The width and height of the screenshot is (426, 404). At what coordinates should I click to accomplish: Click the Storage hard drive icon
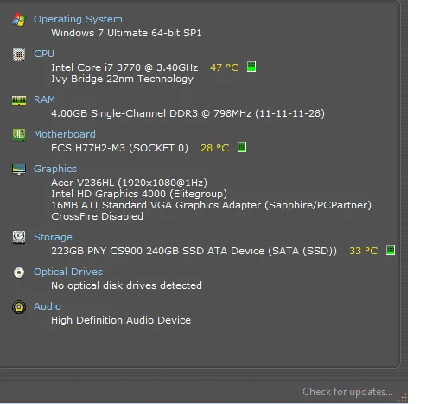pos(19,237)
